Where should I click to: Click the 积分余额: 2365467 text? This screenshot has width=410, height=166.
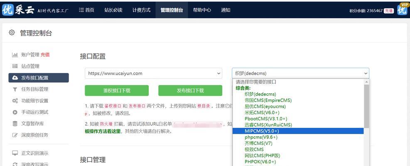tap(366, 11)
